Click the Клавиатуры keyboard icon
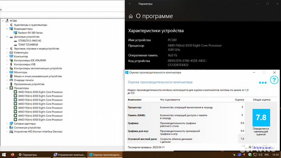The image size is (281, 158). point(11,53)
